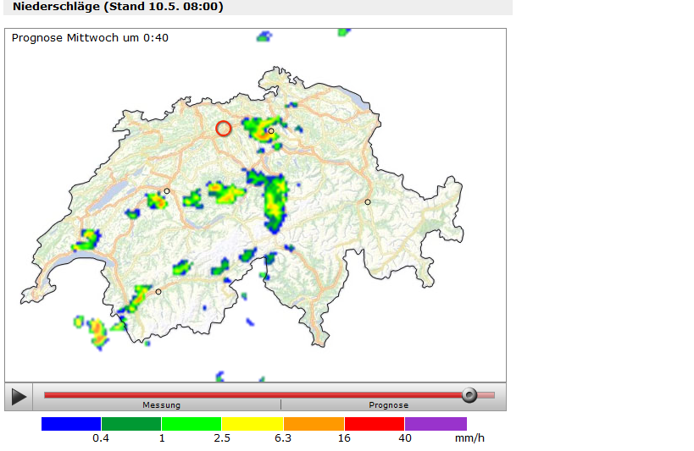The image size is (694, 451).
Task: Click the purple swatch above 40 mm/h
Action: click(x=436, y=424)
